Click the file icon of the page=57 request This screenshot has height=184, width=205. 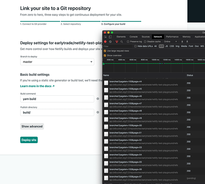coord(106,178)
